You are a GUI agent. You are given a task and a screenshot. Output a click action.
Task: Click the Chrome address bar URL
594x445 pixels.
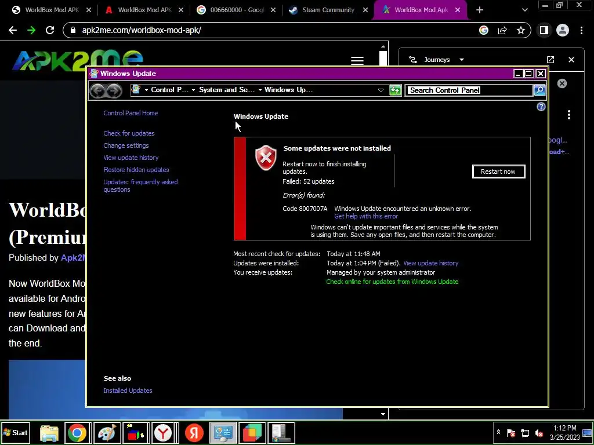142,30
